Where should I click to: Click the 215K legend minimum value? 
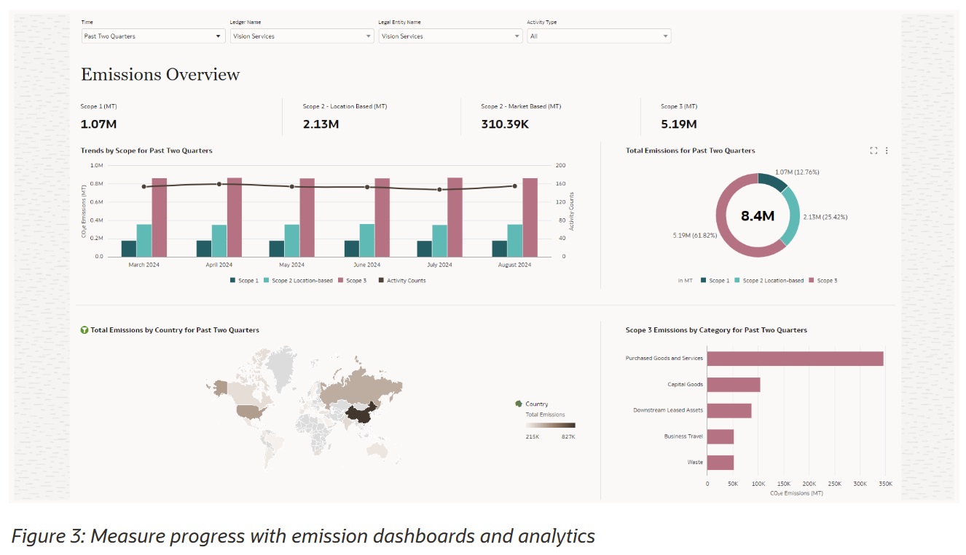[533, 436]
